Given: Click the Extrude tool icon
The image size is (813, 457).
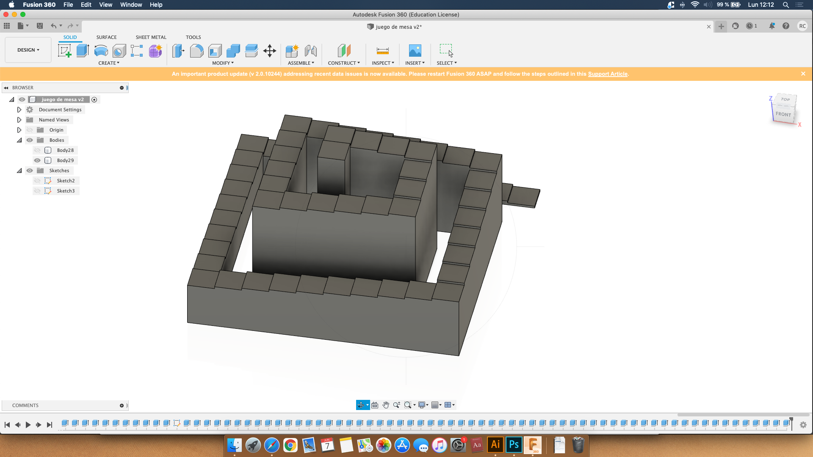Looking at the screenshot, I should 83,51.
